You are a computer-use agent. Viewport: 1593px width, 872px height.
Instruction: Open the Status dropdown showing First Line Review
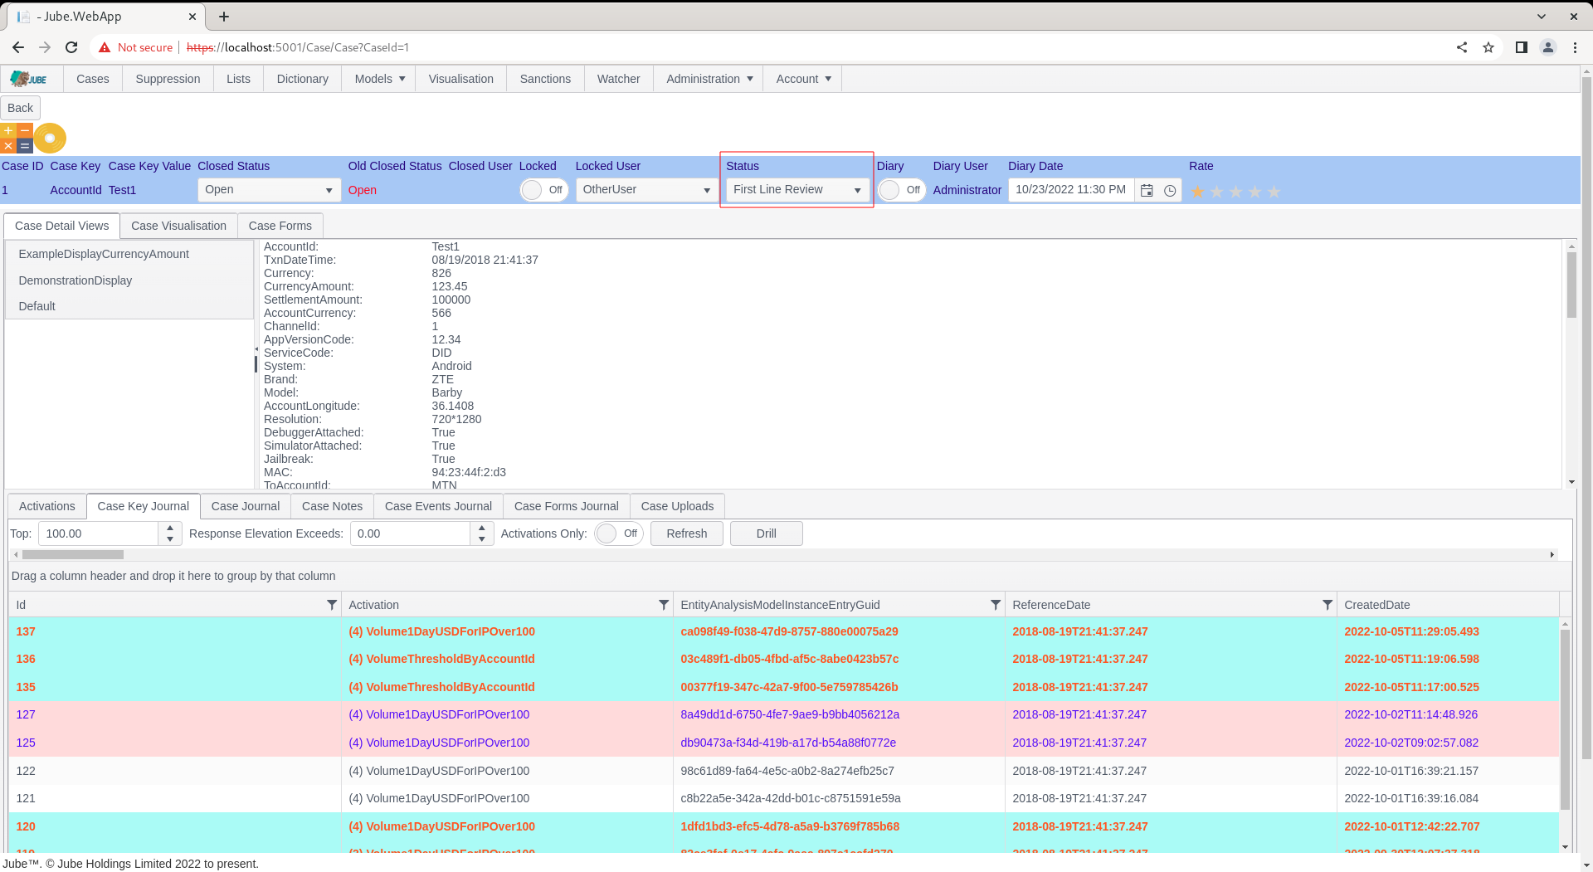pyautogui.click(x=797, y=190)
